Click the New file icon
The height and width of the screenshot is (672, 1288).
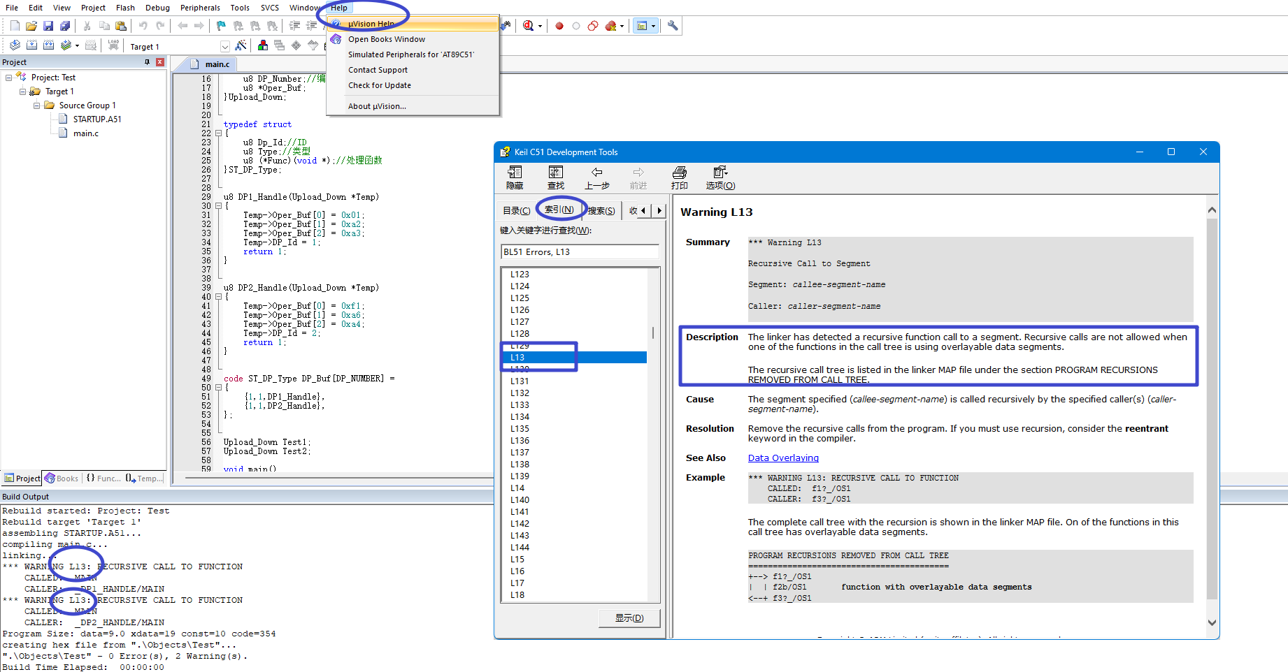pos(15,26)
